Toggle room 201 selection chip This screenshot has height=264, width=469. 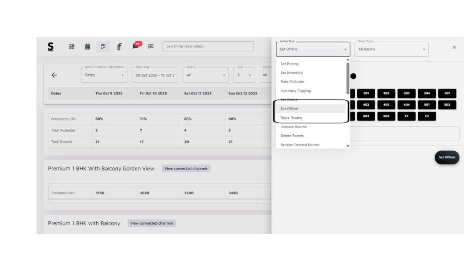tap(366, 93)
